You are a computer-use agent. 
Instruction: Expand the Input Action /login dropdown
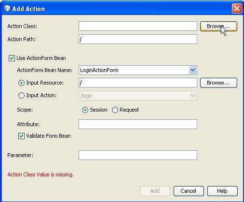tap(192, 96)
